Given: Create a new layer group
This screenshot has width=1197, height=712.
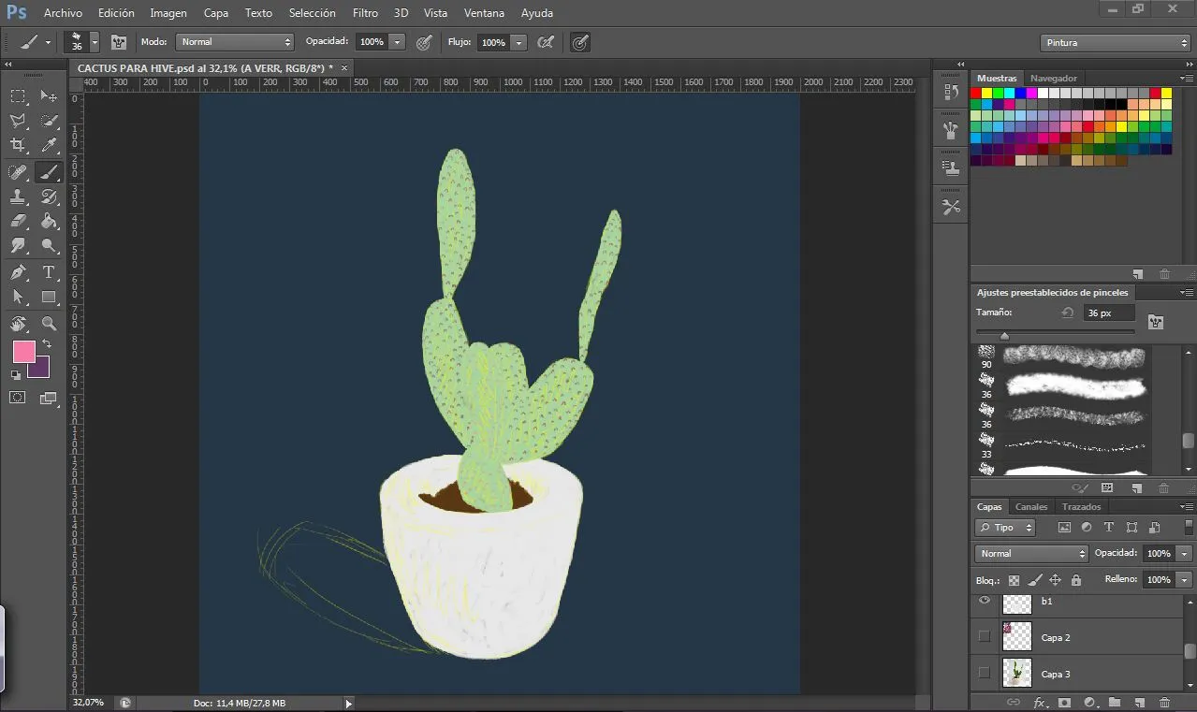Looking at the screenshot, I should 1115,702.
